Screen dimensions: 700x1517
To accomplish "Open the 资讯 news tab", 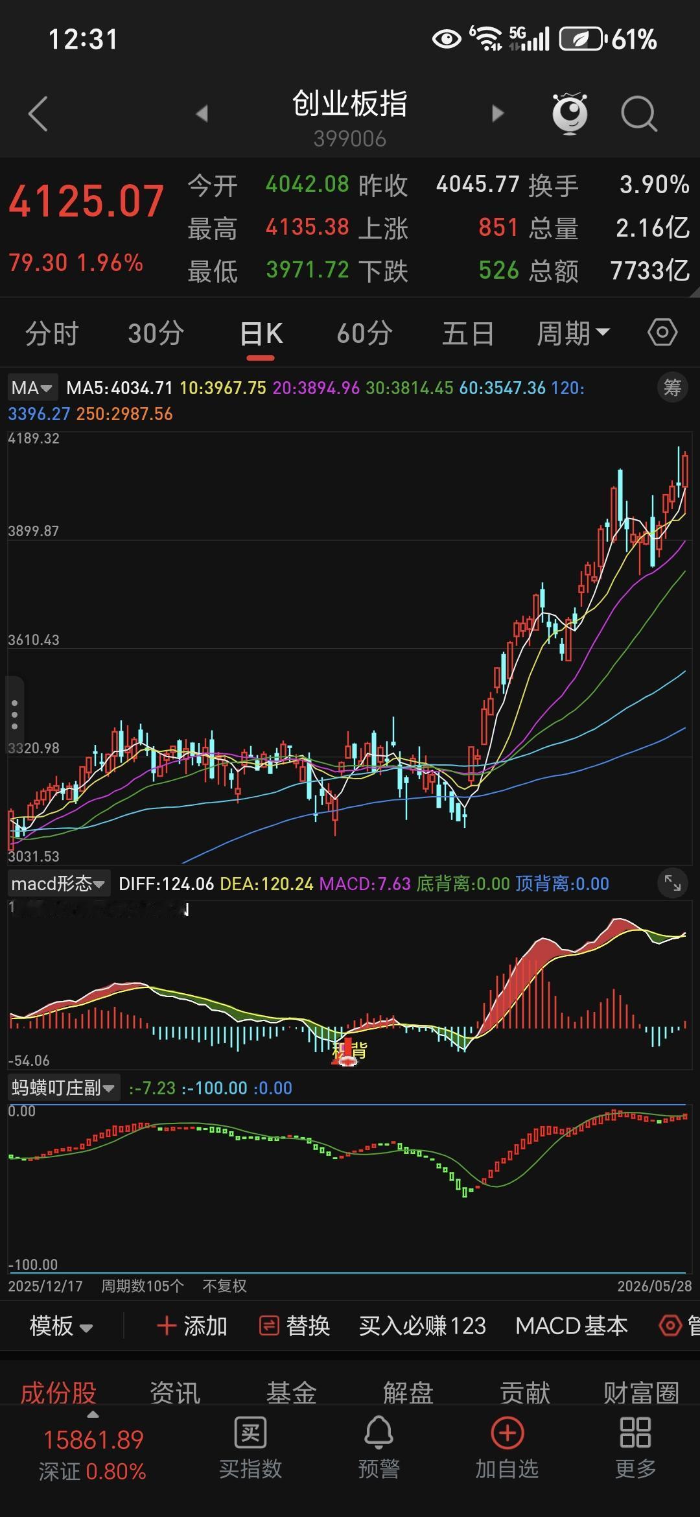I will pos(175,1392).
